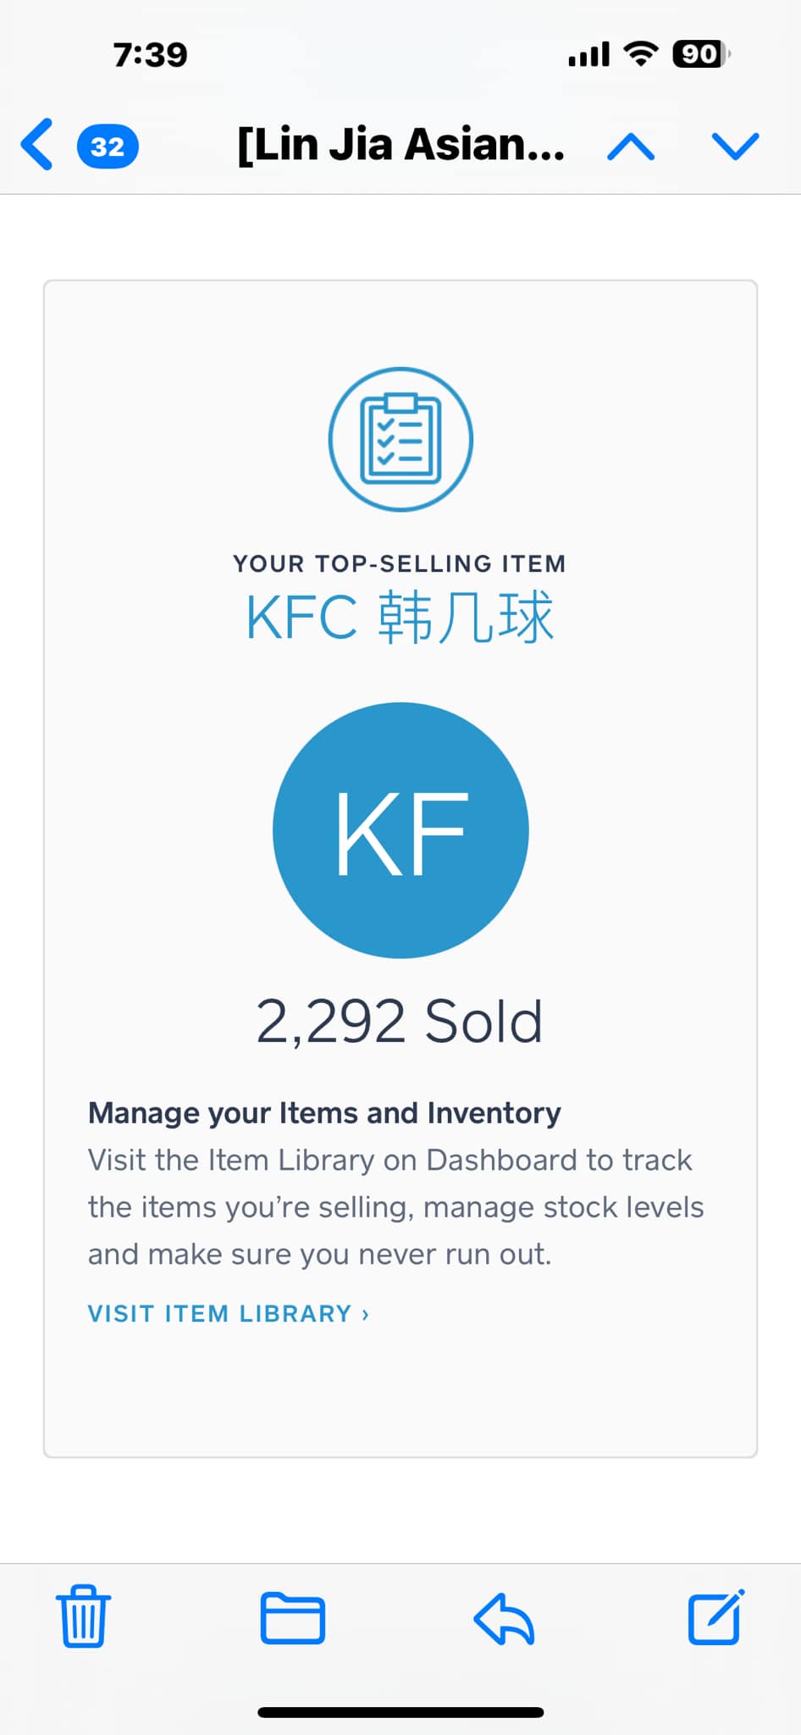Screen dimensions: 801x1735
Task: Tap the 7:39 clock in status bar
Action: click(151, 55)
